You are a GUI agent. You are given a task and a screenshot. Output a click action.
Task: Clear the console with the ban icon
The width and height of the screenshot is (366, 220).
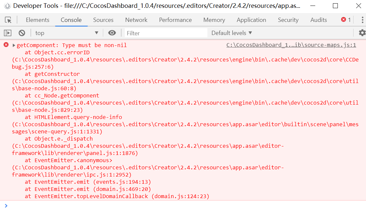(x=22, y=33)
